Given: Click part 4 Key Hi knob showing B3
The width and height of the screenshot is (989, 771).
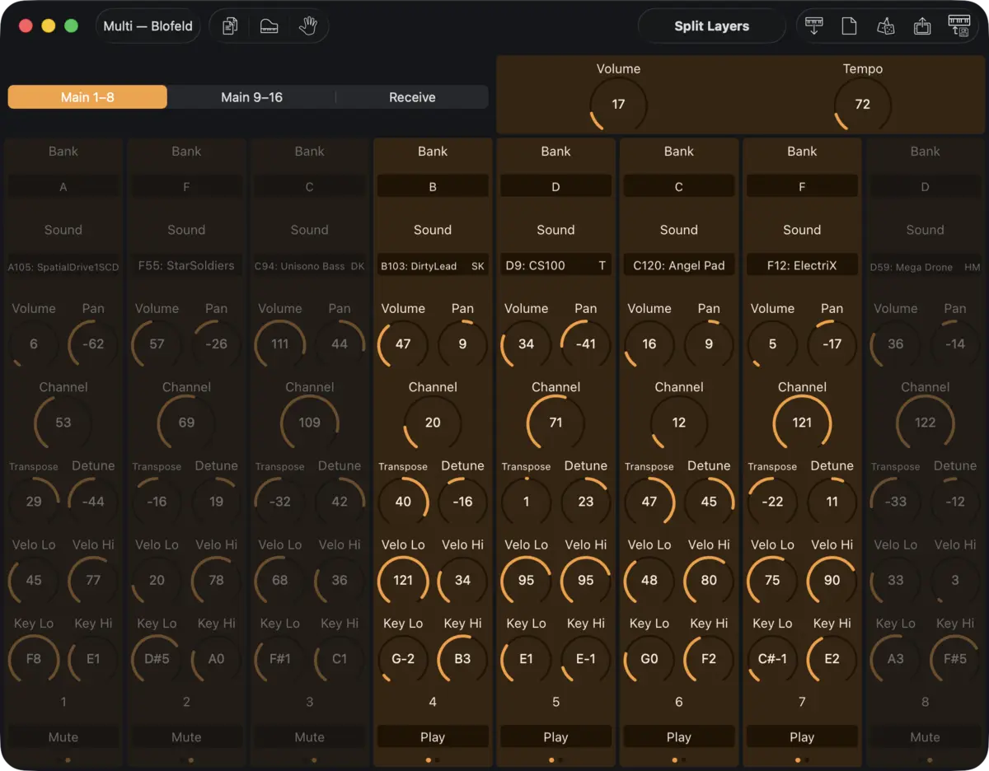Looking at the screenshot, I should tap(462, 659).
